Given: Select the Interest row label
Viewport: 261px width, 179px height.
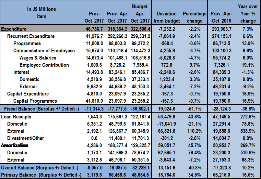Looking at the screenshot, I should pyautogui.click(x=21, y=72).
